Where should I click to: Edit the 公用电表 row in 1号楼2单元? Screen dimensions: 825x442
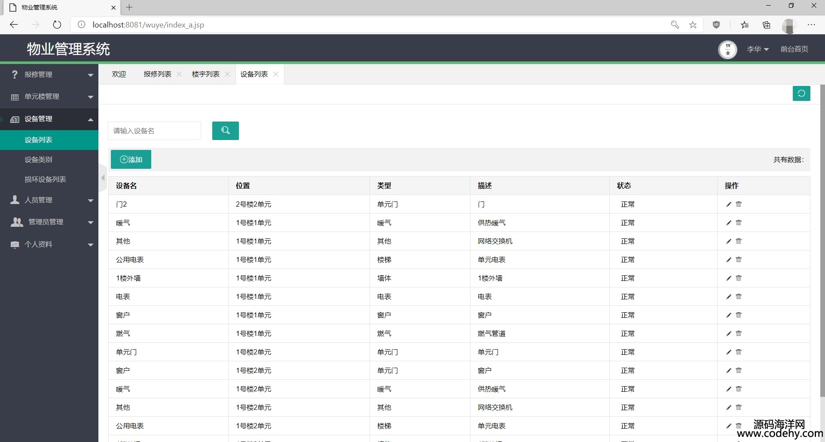coord(729,426)
